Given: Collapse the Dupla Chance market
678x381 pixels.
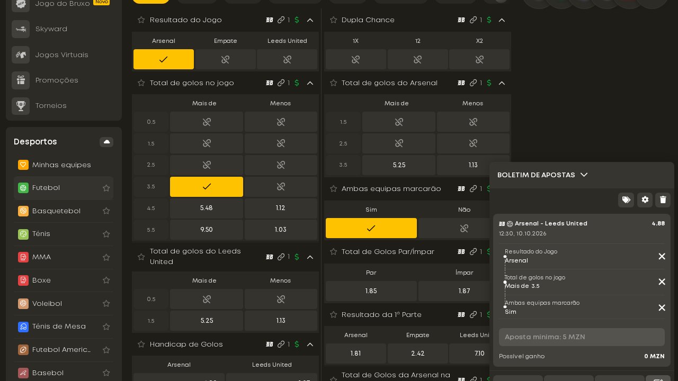Looking at the screenshot, I should [x=502, y=20].
